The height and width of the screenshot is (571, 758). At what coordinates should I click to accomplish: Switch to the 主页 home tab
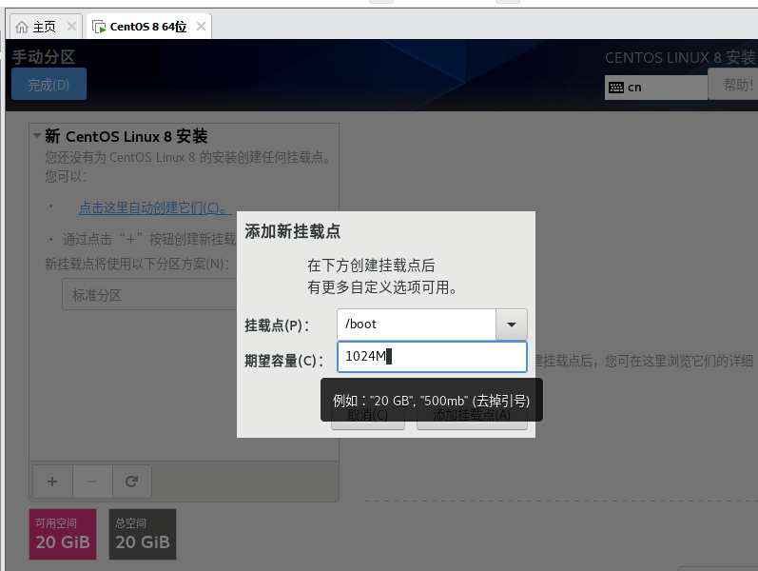click(44, 27)
